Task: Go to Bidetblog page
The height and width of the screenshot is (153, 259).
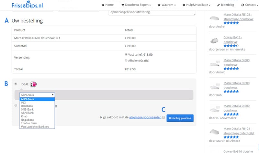Action: 225,5
